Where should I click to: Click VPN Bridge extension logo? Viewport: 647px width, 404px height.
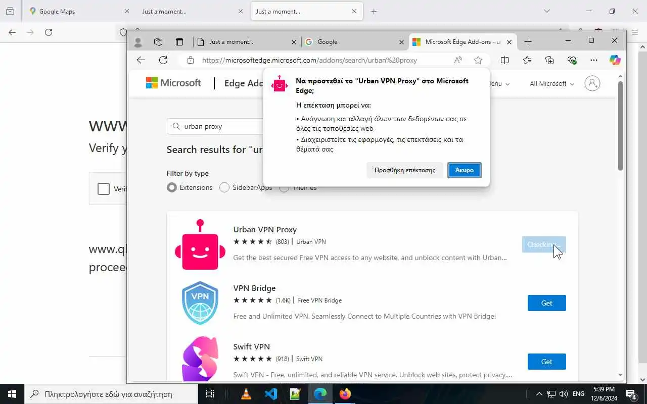tap(200, 303)
